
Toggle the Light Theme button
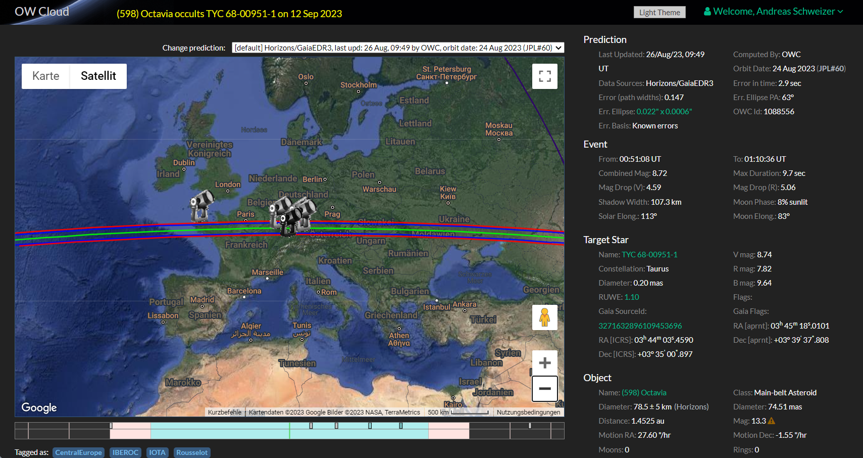coord(659,13)
